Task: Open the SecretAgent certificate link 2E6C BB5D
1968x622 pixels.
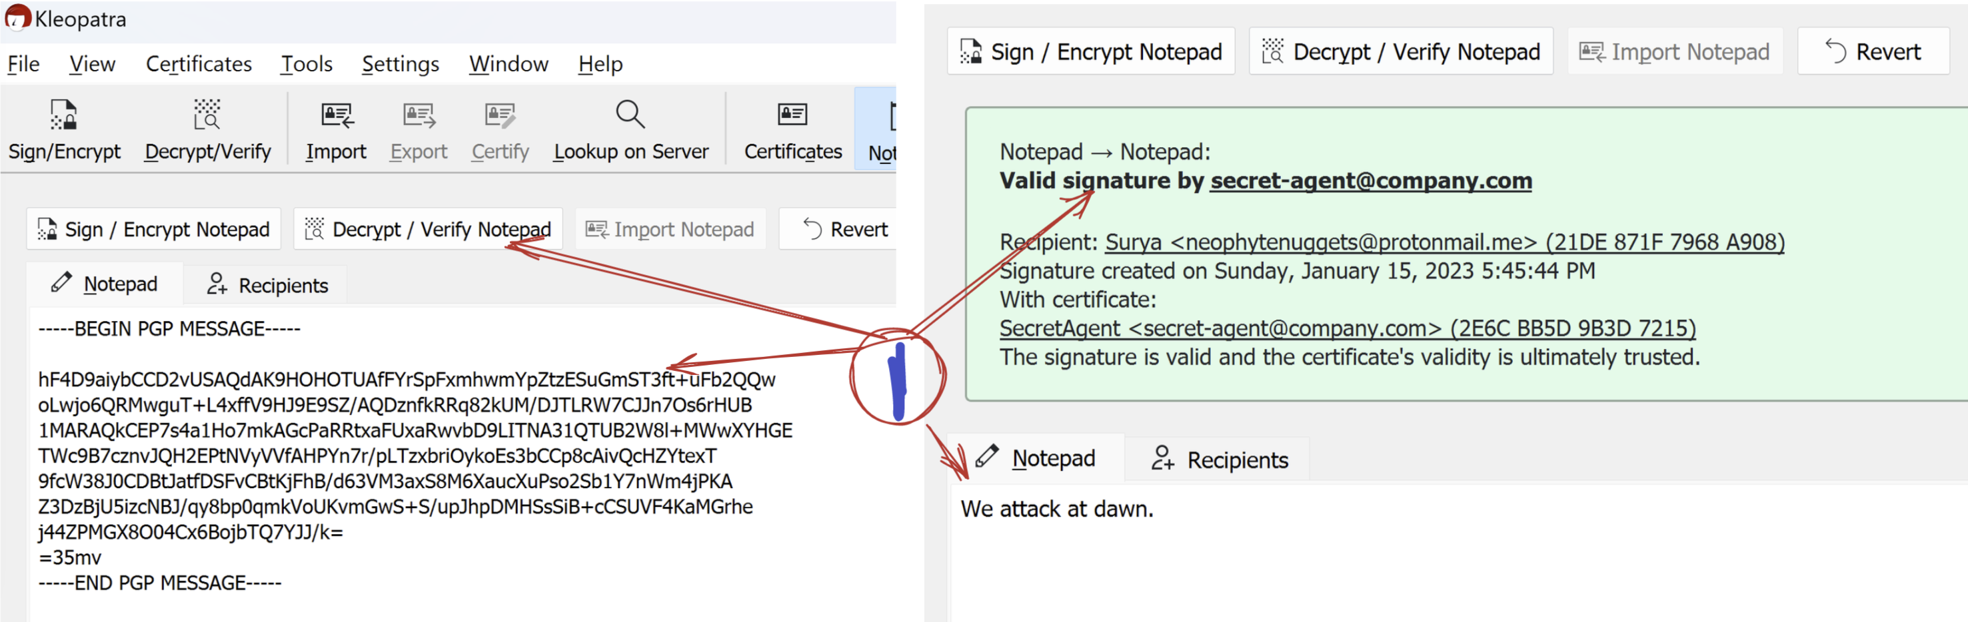Action: click(1348, 328)
